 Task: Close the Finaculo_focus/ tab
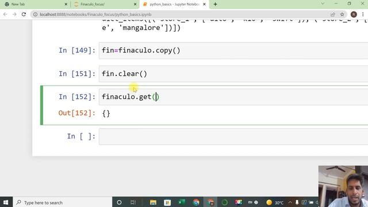[x=135, y=4]
